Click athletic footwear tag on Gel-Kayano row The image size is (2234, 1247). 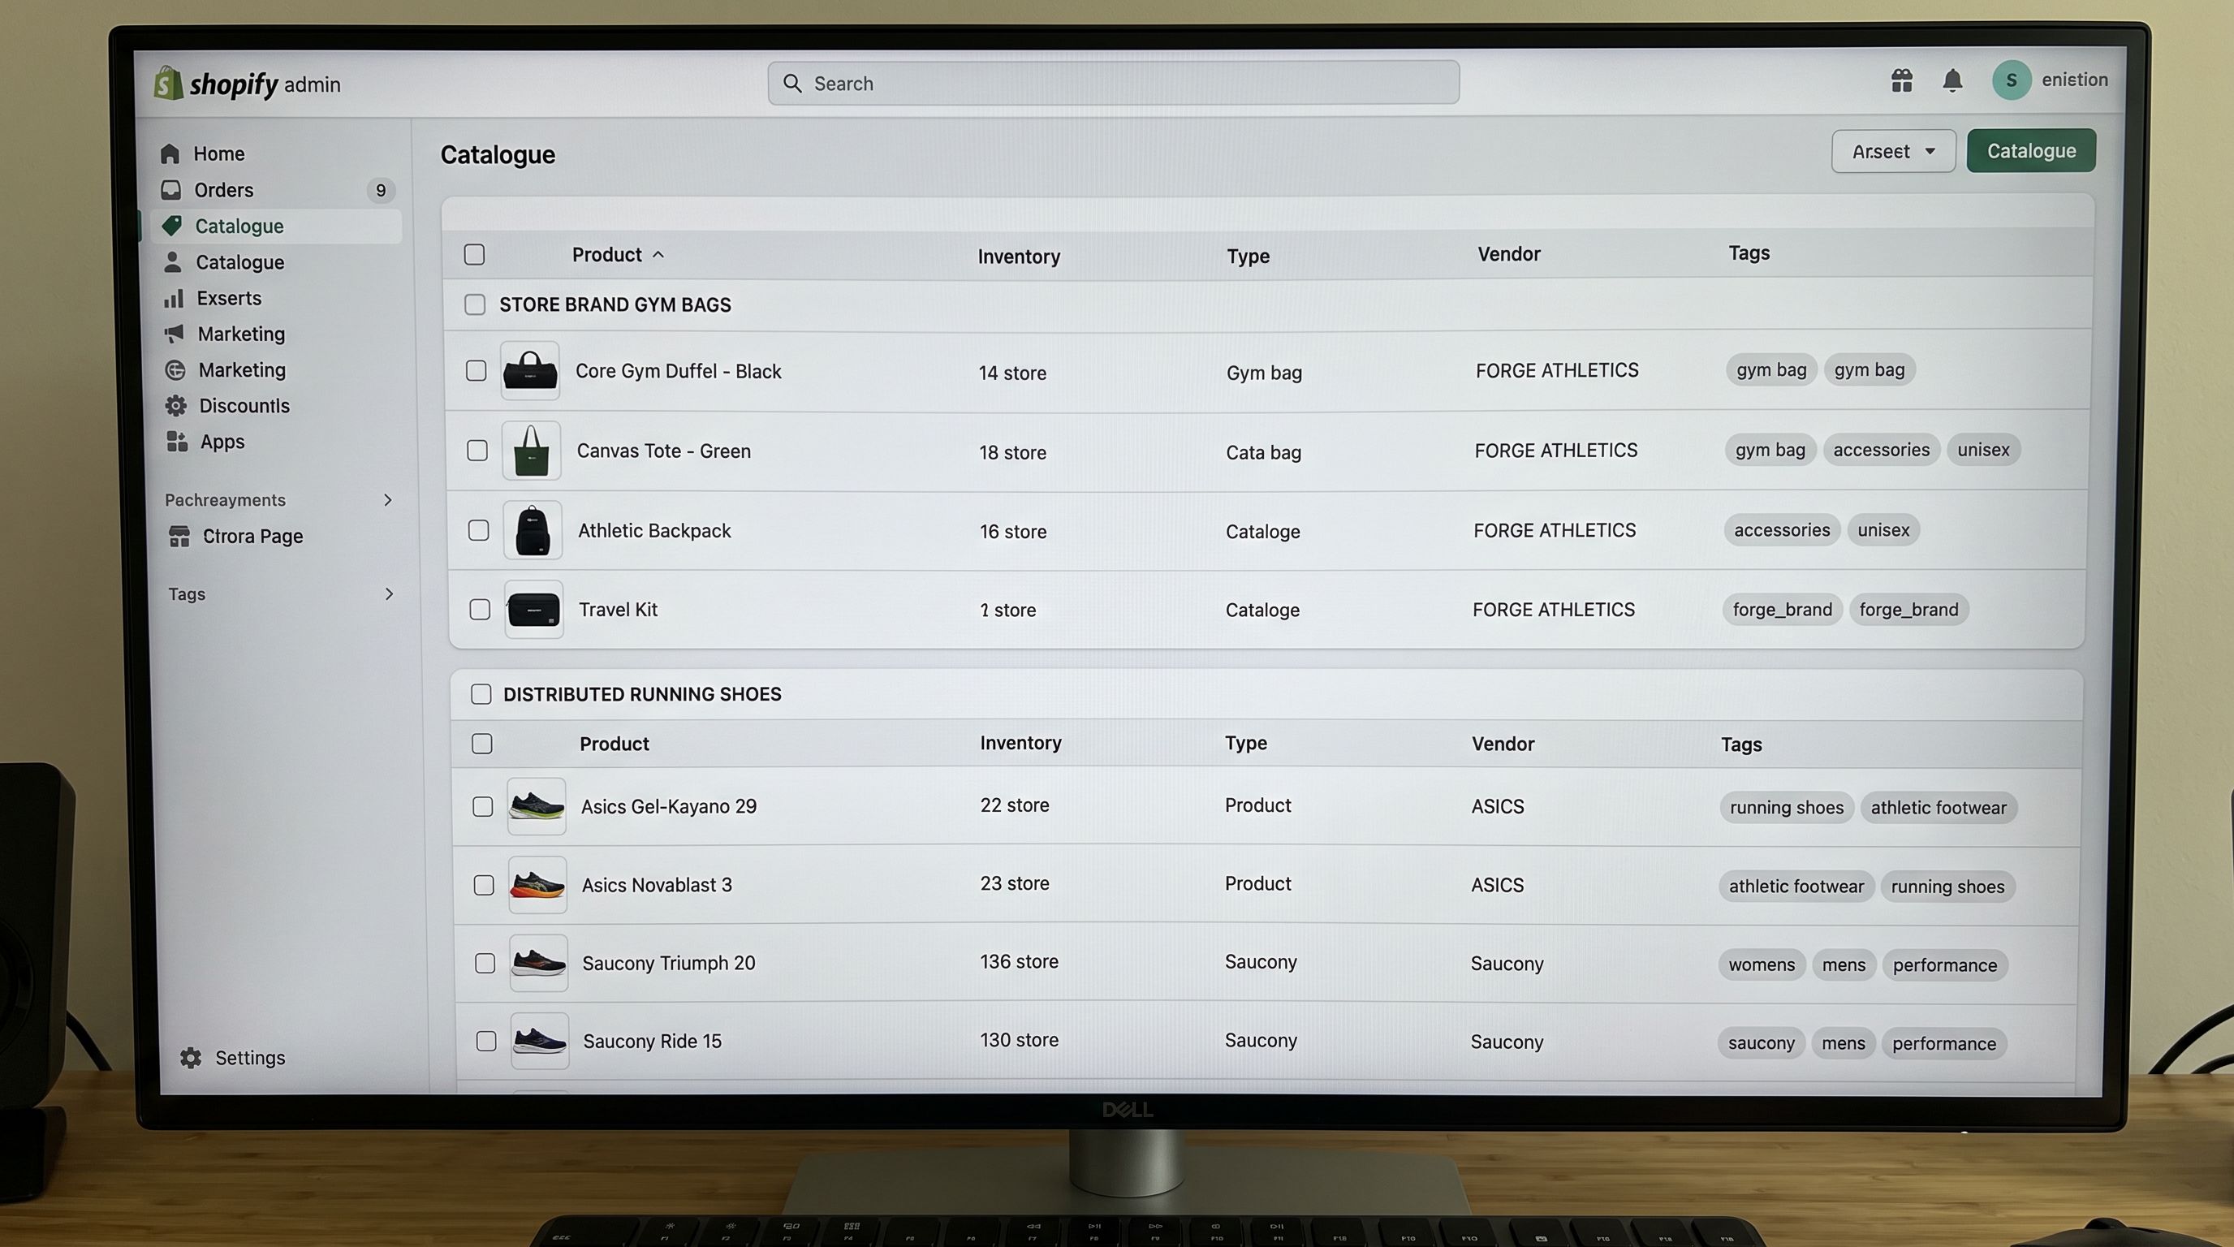point(1939,807)
